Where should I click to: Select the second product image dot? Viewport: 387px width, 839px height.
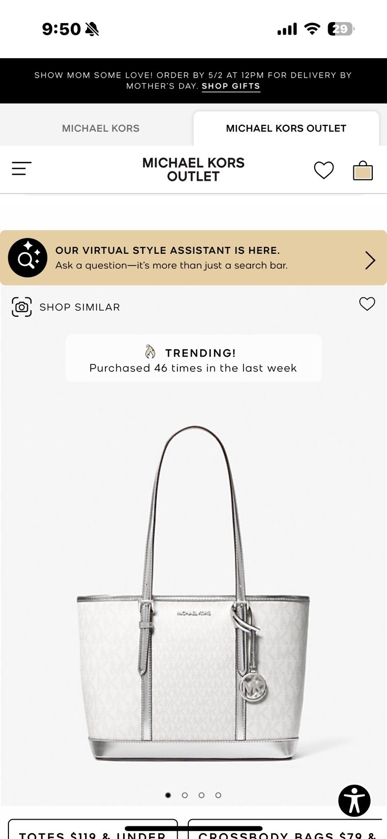(185, 795)
